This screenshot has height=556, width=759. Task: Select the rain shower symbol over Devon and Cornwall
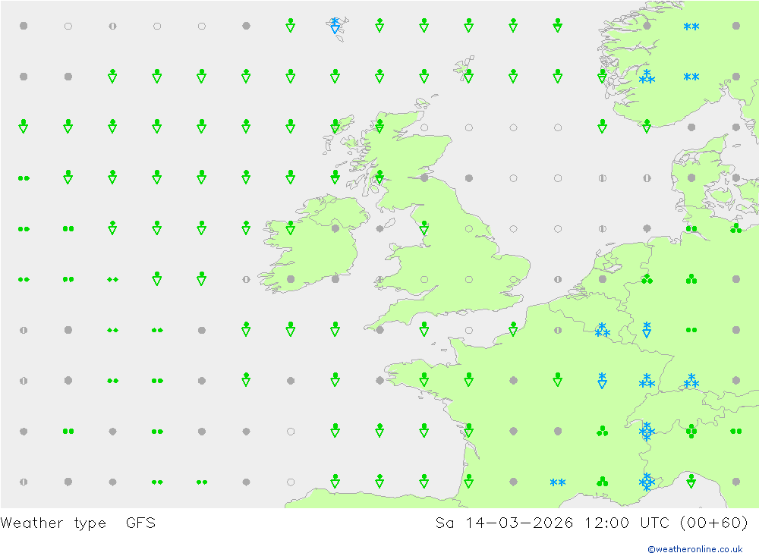424,329
